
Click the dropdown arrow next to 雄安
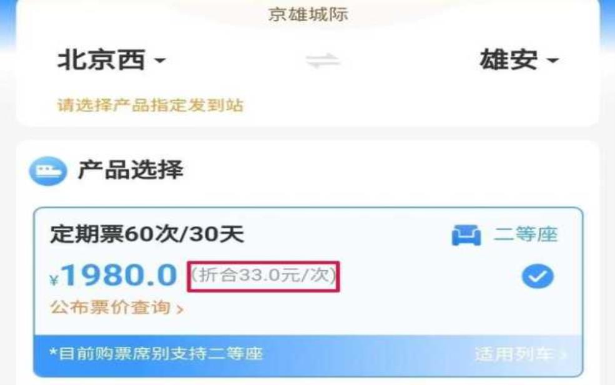[552, 61]
